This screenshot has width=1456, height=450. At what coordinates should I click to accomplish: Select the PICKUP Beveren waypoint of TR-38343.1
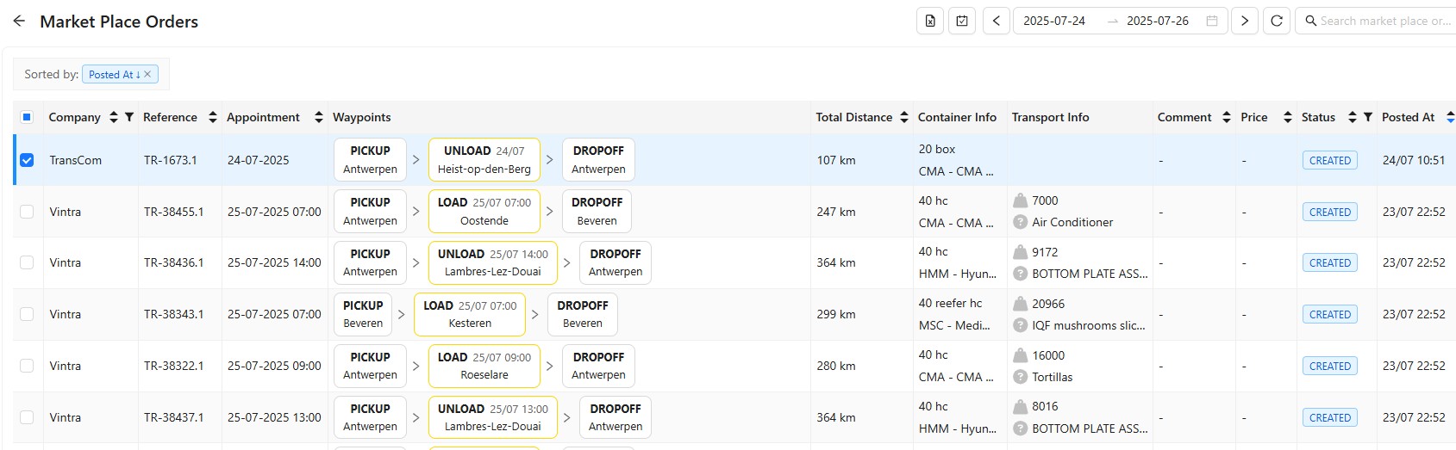tap(363, 314)
